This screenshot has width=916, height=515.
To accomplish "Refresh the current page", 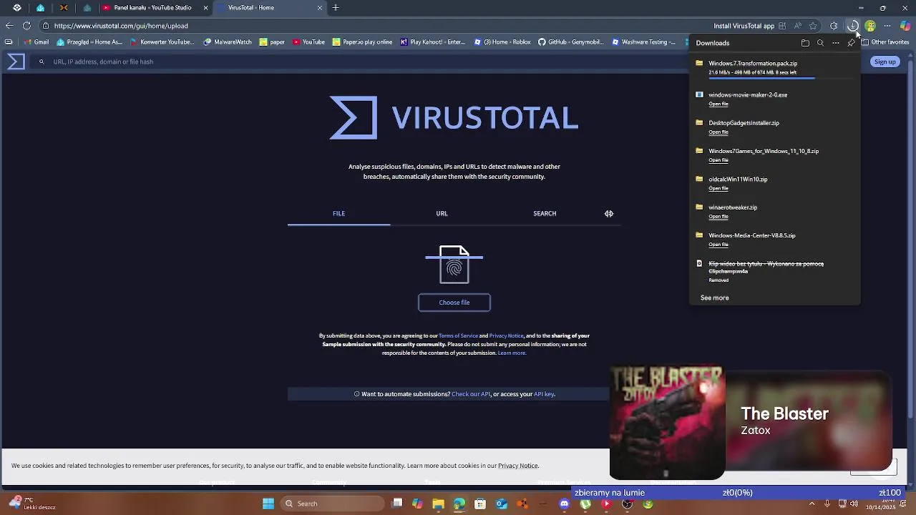I will [x=26, y=26].
